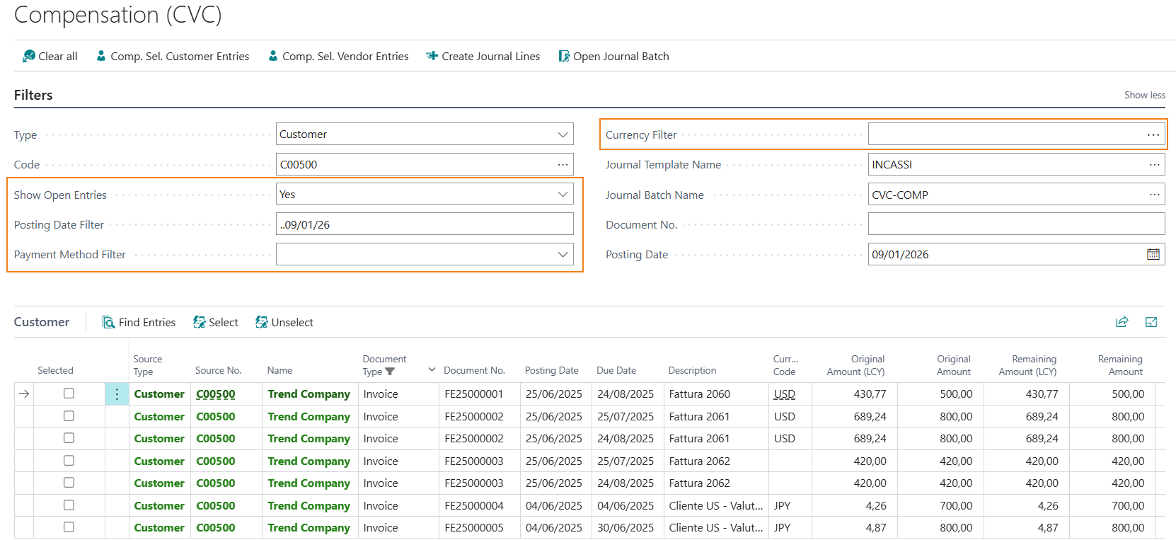Click the Document No. input field
The width and height of the screenshot is (1176, 540).
[1015, 224]
